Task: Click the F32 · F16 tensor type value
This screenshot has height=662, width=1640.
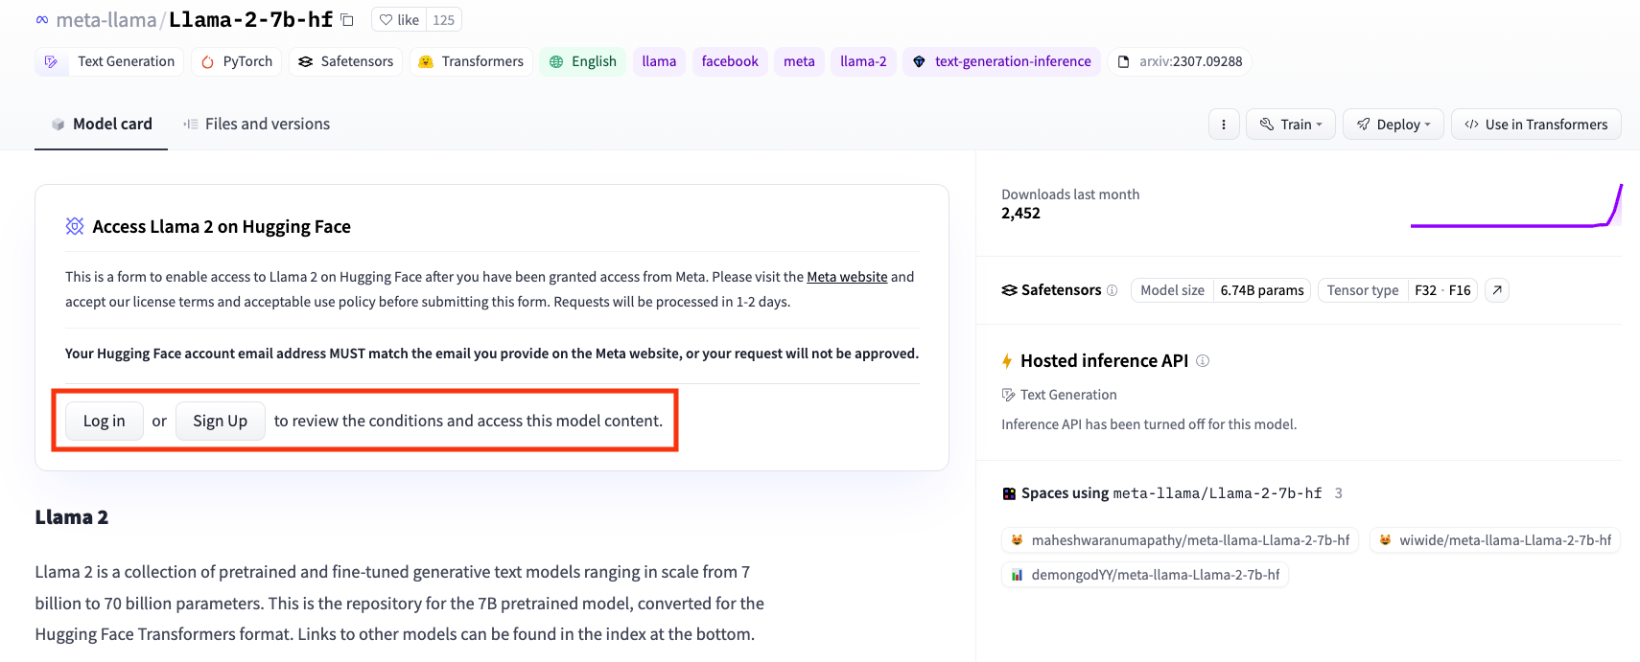Action: click(1442, 290)
